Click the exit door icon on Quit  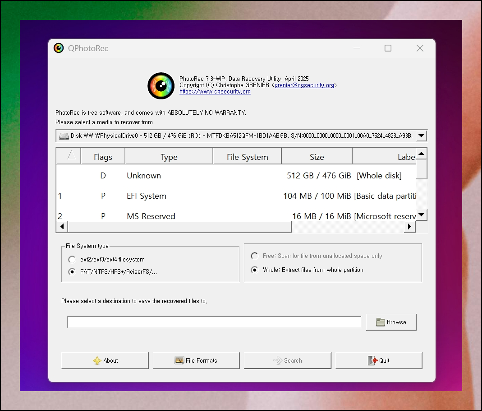[x=372, y=360]
